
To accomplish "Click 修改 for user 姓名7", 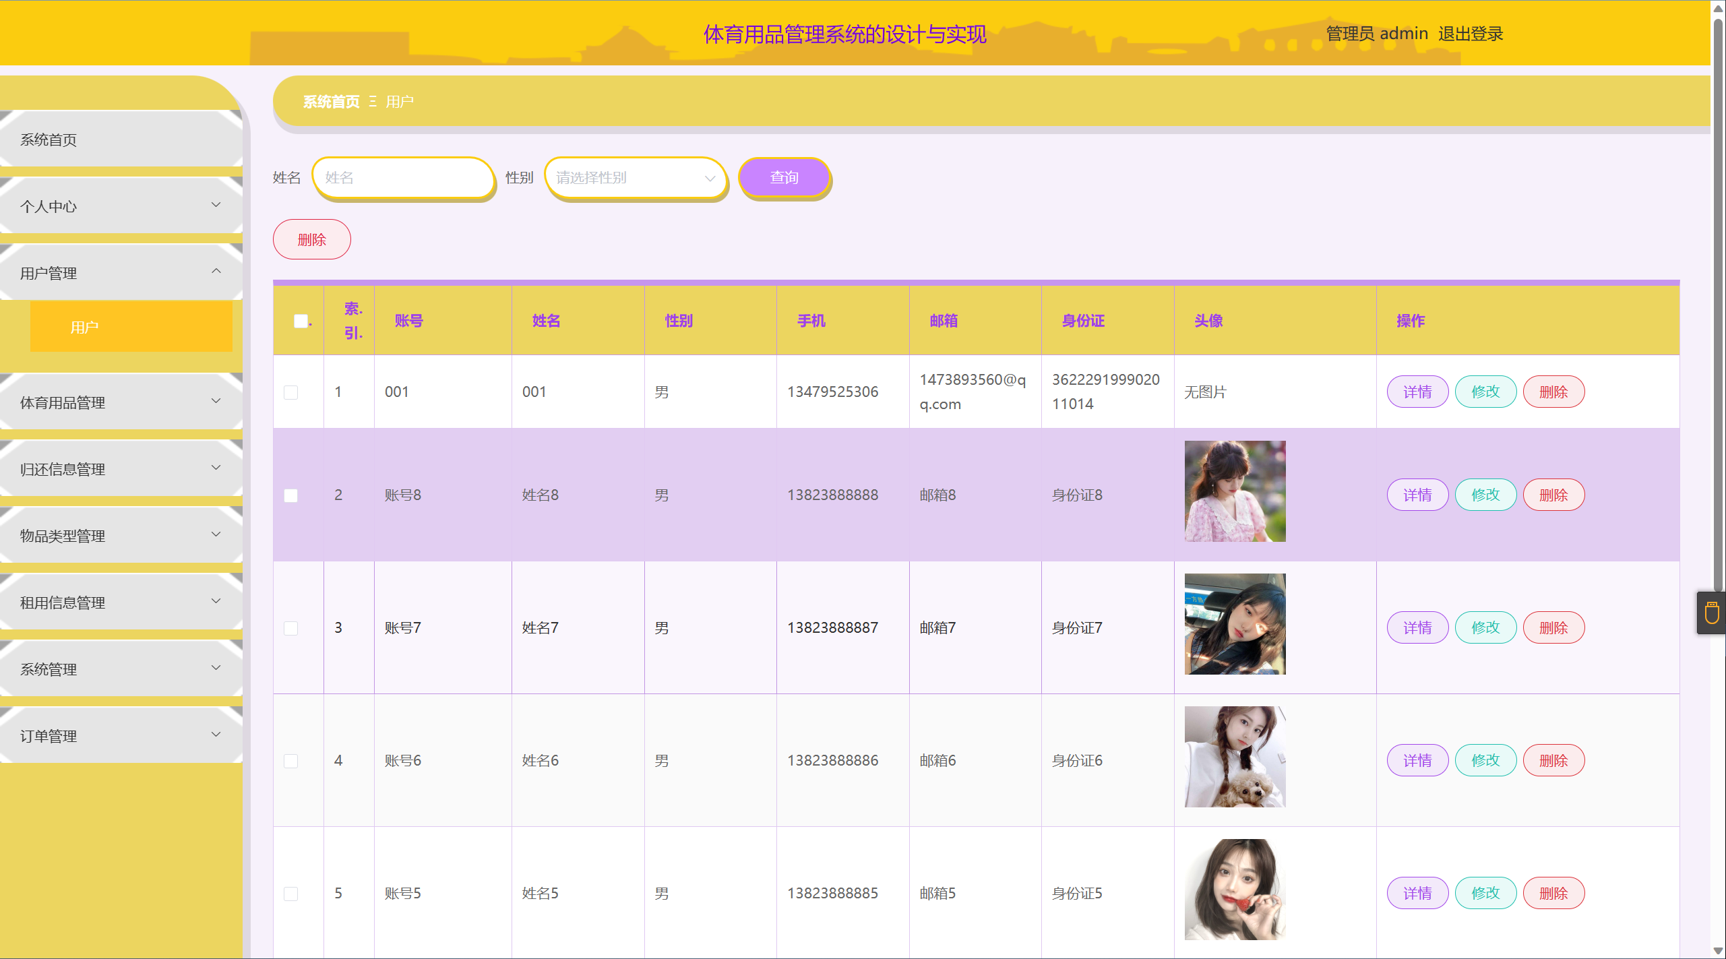I will tap(1485, 627).
